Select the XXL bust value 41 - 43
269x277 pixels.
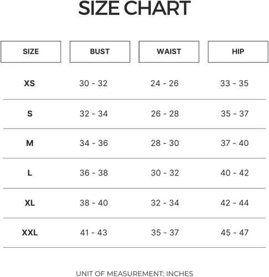click(94, 233)
